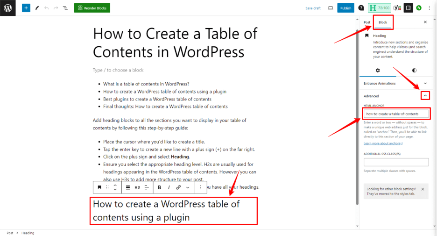Click the drag handle in block toolbar
The width and height of the screenshot is (437, 236).
(x=107, y=187)
